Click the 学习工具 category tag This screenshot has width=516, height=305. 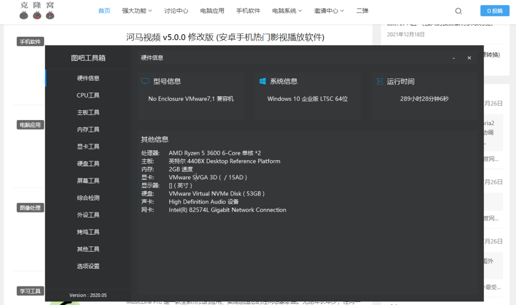30,291
